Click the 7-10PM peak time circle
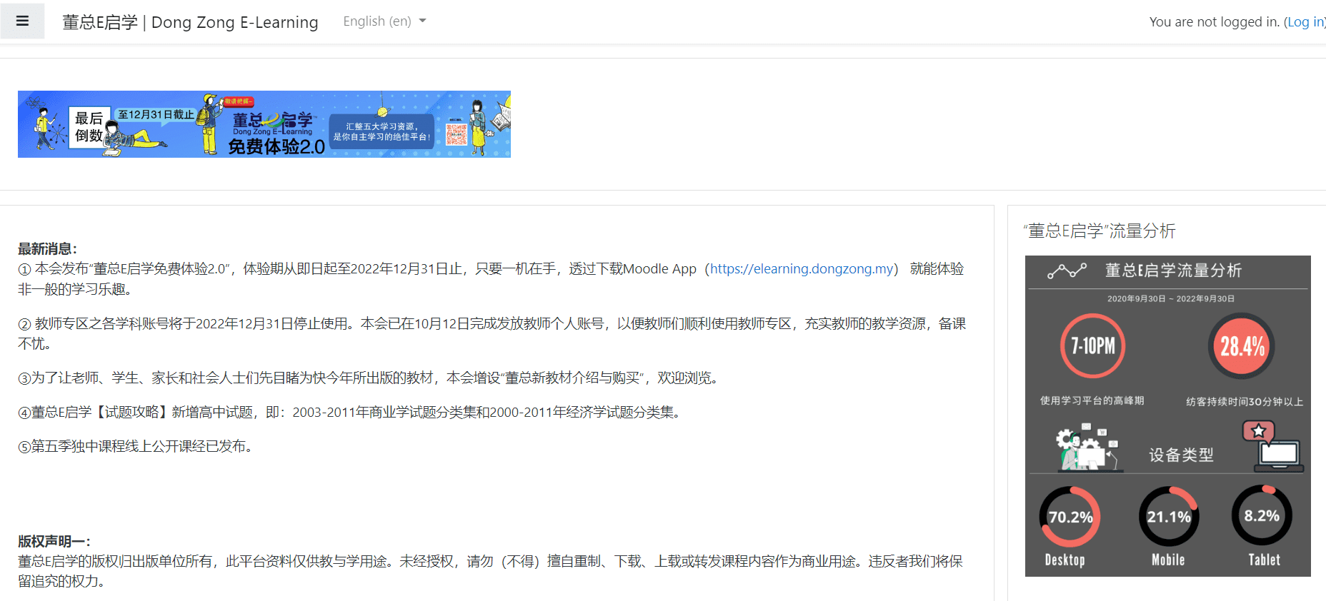1326x601 pixels. click(1092, 346)
